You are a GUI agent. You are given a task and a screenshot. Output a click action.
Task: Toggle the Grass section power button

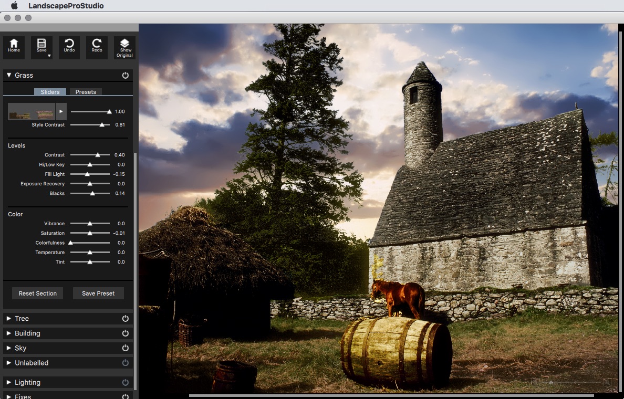(125, 76)
